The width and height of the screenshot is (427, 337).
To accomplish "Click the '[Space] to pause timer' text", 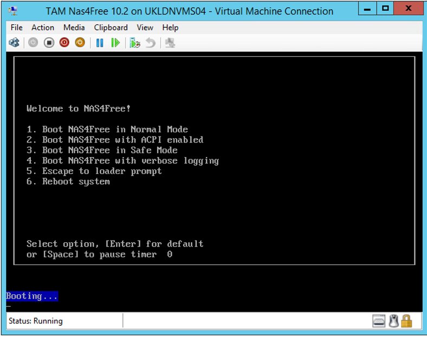I will pyautogui.click(x=100, y=254).
